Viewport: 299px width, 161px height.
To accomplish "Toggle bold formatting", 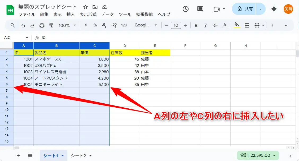I will [196, 25].
